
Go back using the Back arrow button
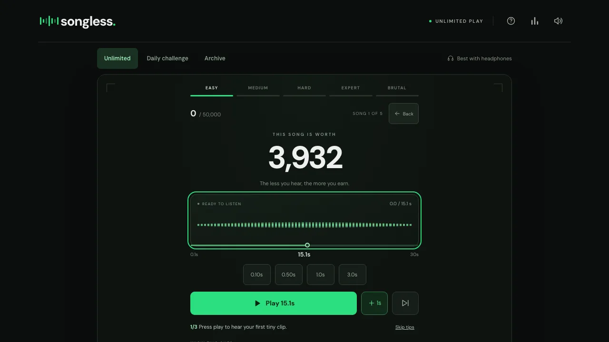(403, 114)
